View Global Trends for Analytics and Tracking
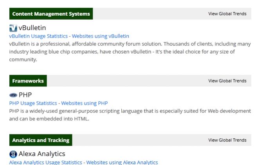 227,140
